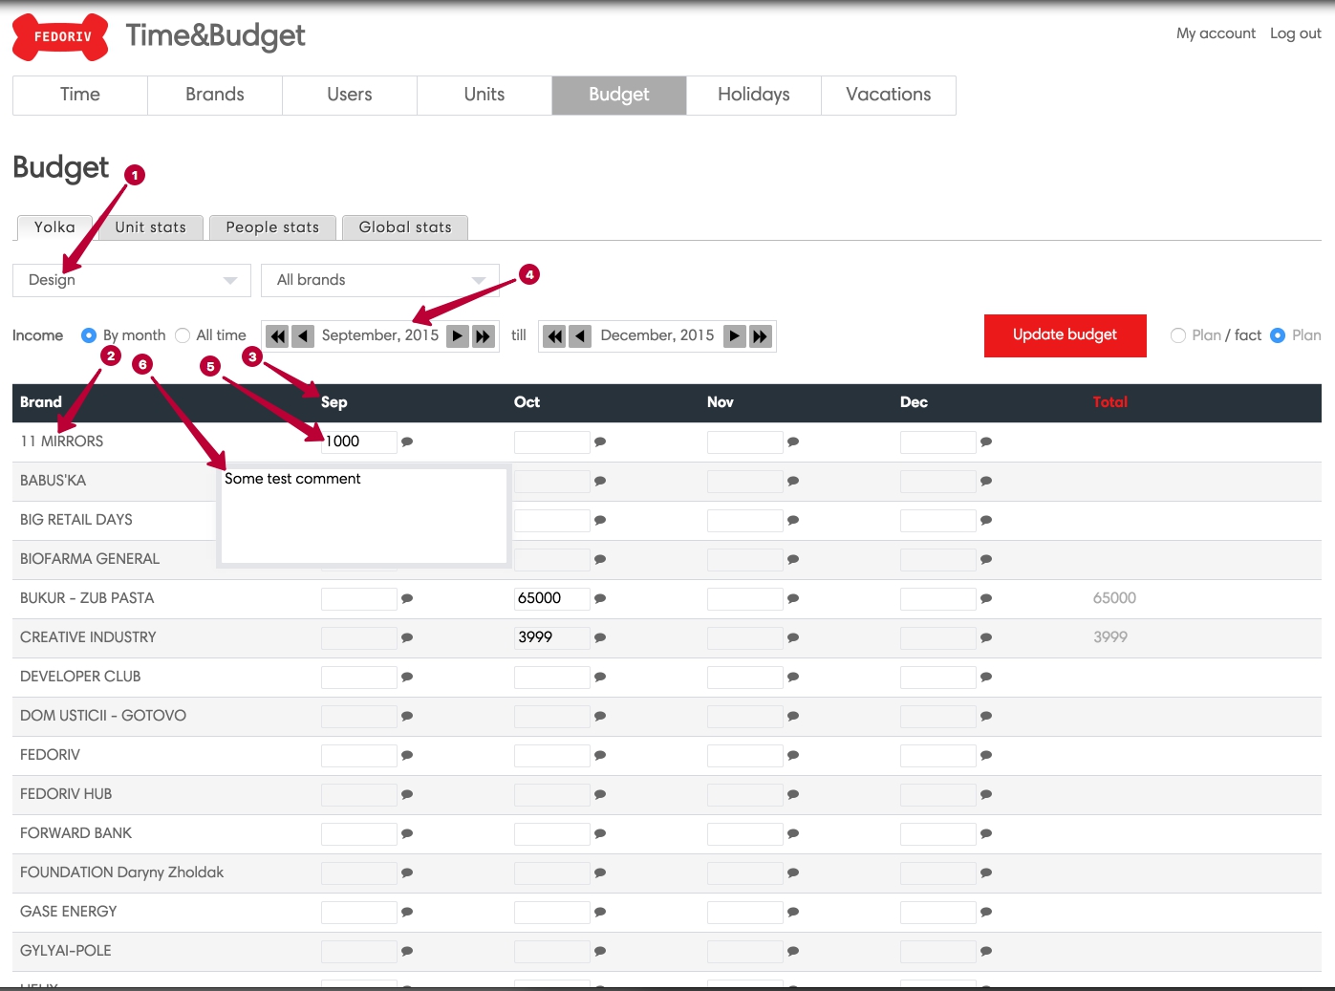
Task: Jump start month back a year
Action: click(278, 336)
